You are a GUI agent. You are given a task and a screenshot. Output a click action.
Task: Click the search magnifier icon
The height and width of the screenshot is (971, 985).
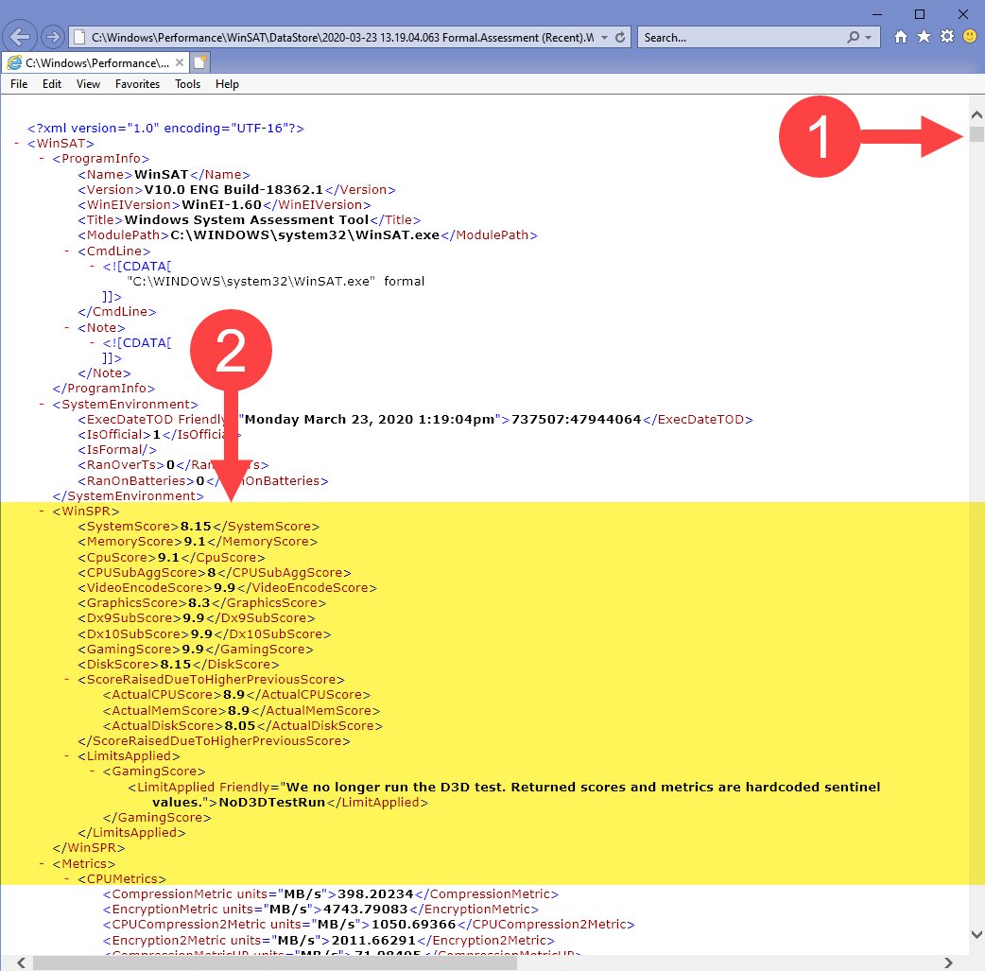pyautogui.click(x=853, y=37)
